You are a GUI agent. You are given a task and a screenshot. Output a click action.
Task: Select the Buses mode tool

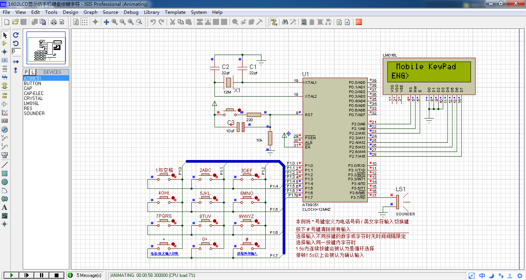(x=5, y=77)
